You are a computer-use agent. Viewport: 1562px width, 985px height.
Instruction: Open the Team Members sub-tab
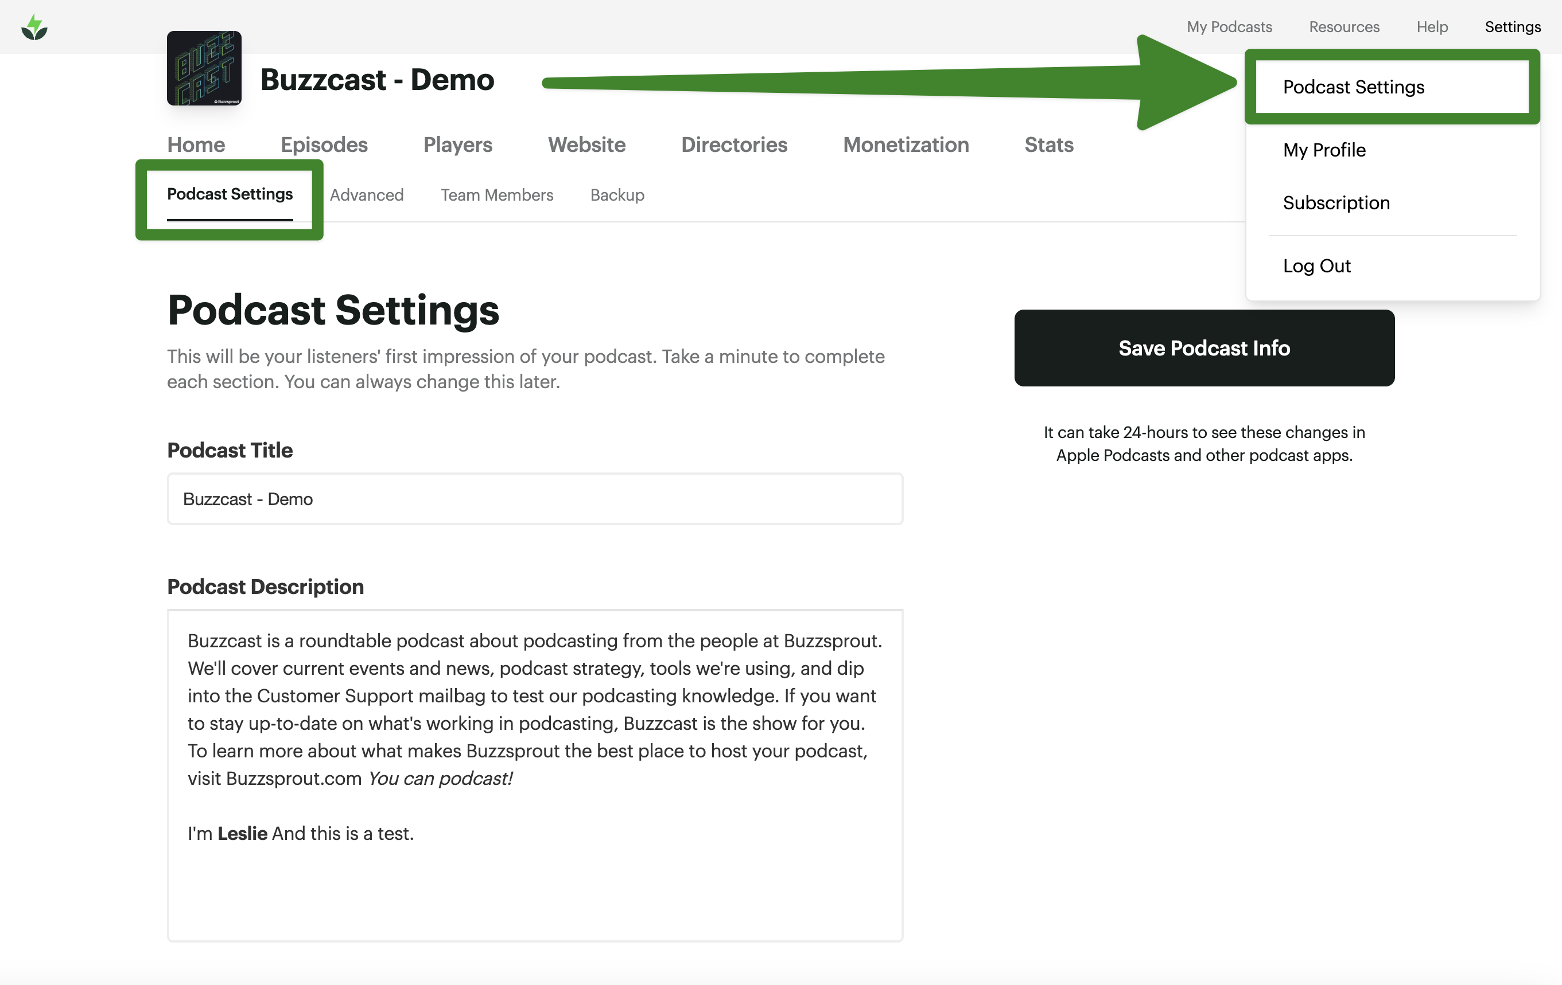[x=496, y=195]
